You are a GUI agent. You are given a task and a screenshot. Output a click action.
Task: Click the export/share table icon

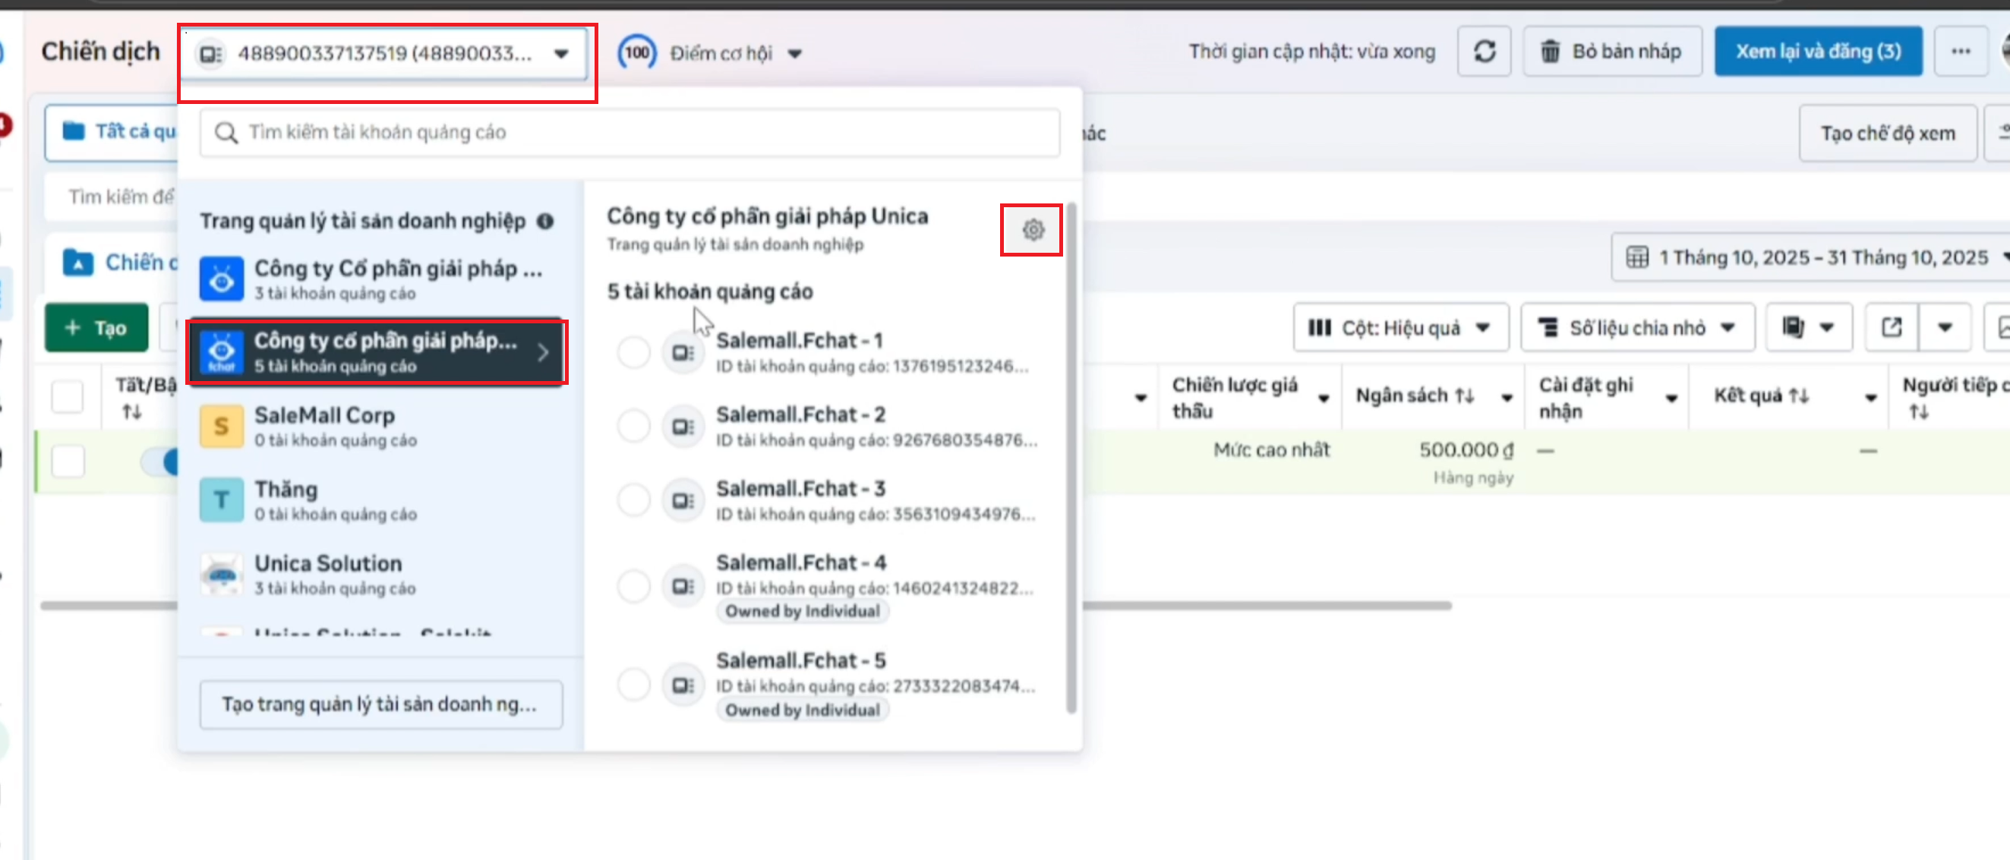tap(1891, 327)
